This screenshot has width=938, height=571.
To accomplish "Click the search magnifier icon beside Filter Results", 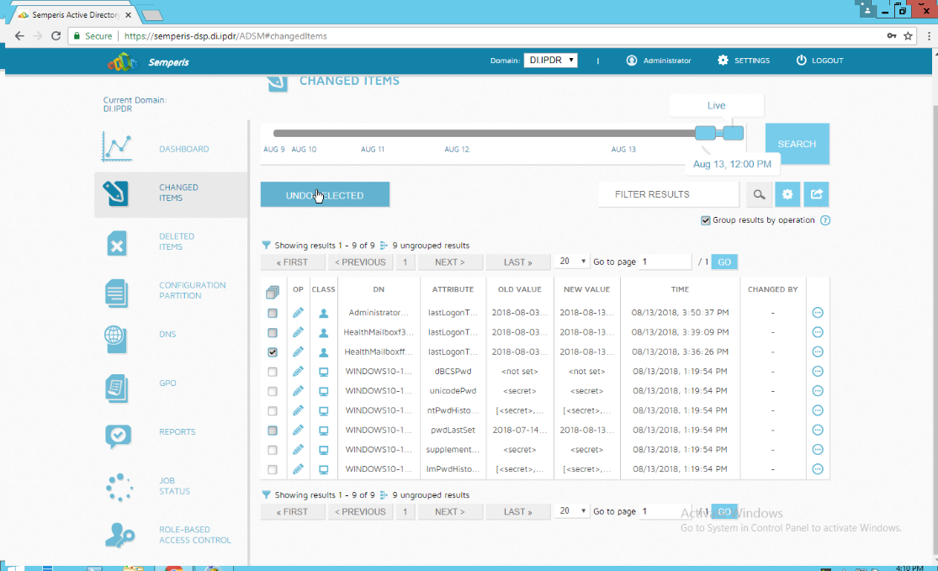I will point(759,194).
